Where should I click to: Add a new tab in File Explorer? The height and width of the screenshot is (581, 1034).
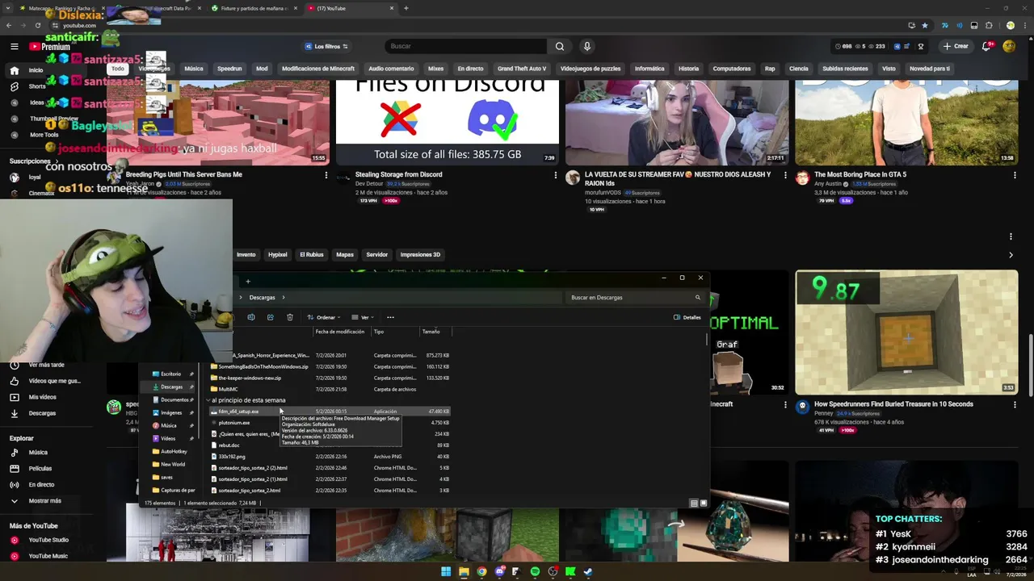pos(248,282)
